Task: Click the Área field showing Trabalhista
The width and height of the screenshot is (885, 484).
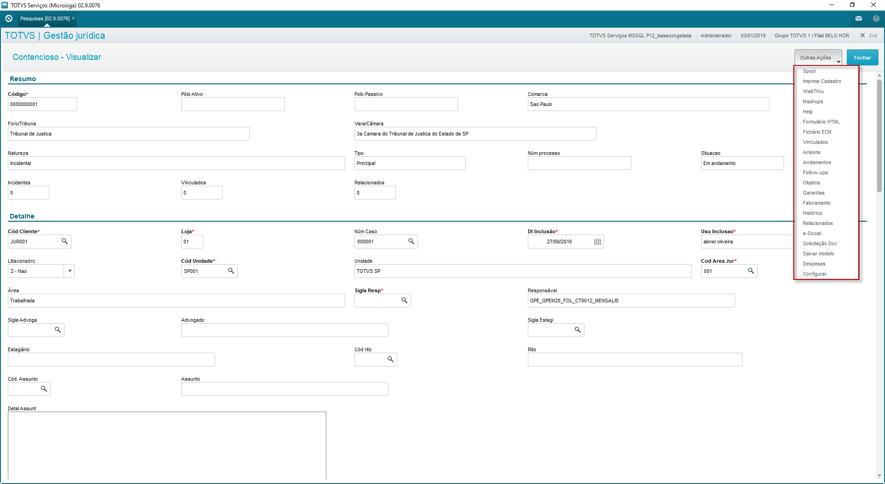Action: pos(177,301)
